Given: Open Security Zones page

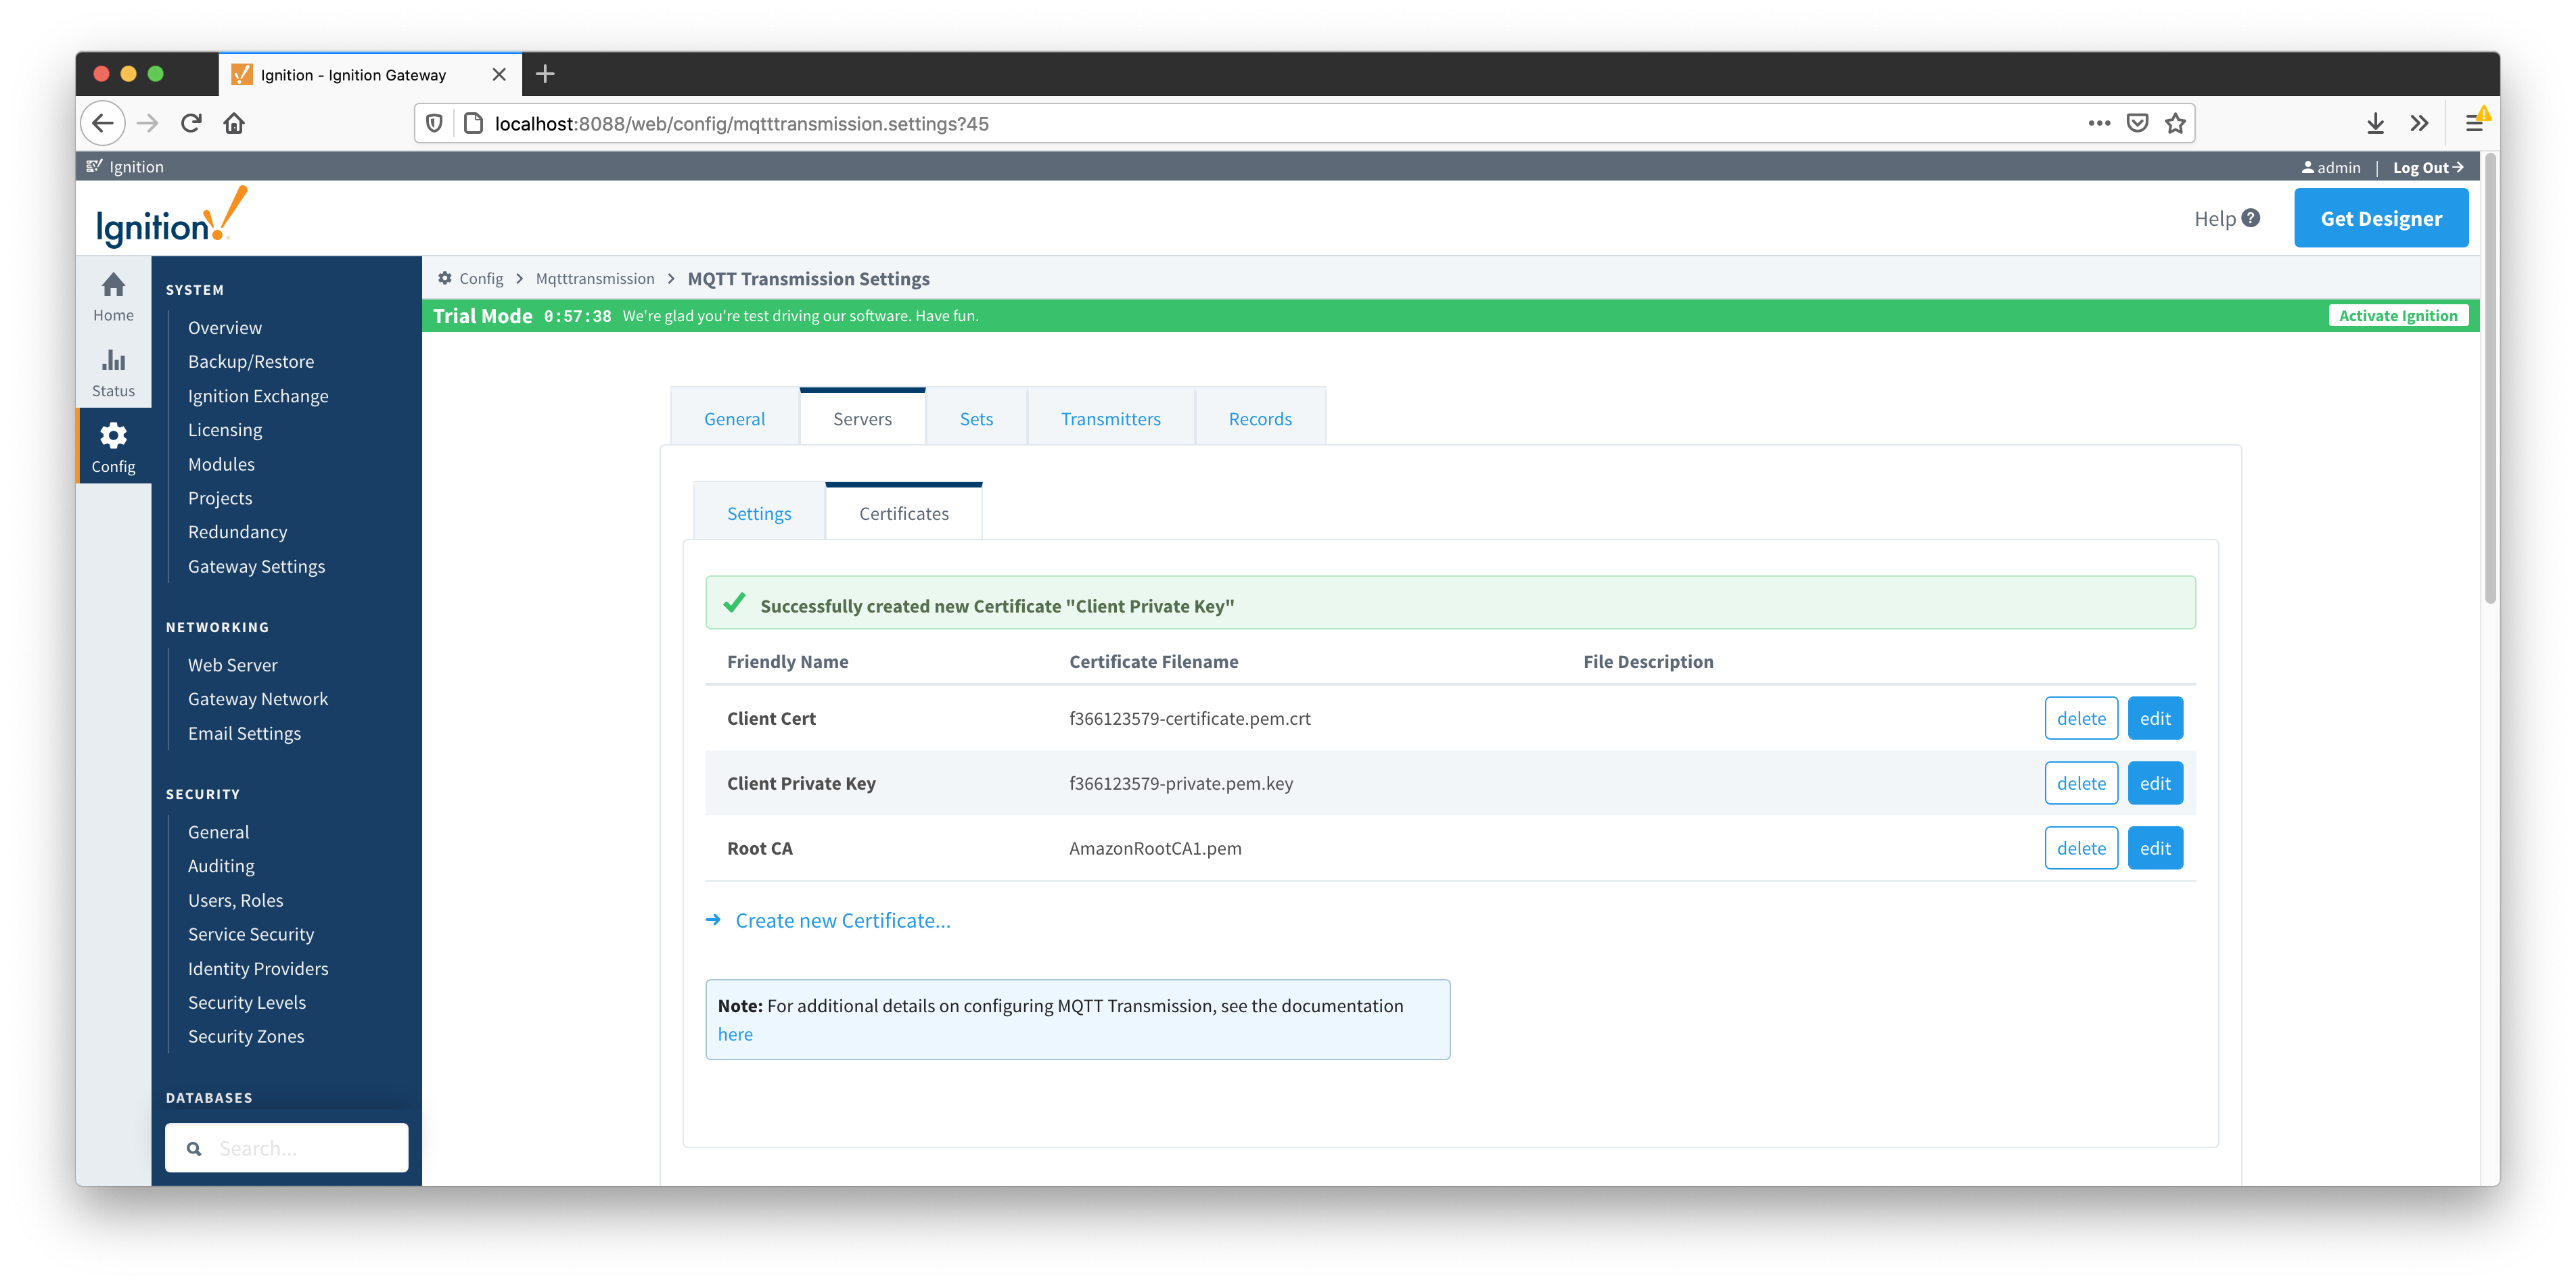Looking at the screenshot, I should 246,1037.
